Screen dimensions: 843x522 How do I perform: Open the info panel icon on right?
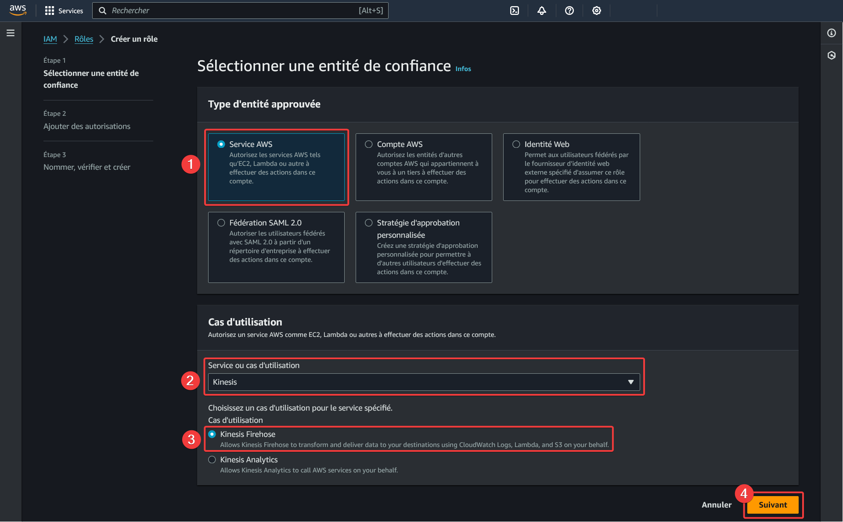pos(832,33)
